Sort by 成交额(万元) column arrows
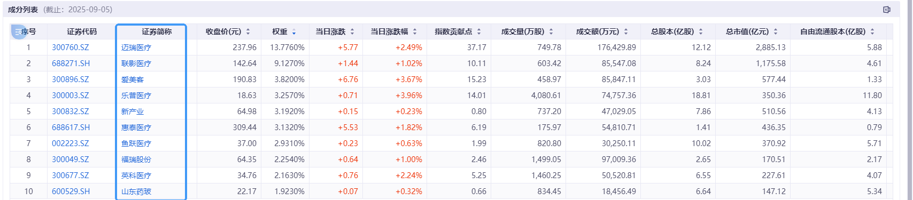This screenshot has width=913, height=200. (626, 32)
